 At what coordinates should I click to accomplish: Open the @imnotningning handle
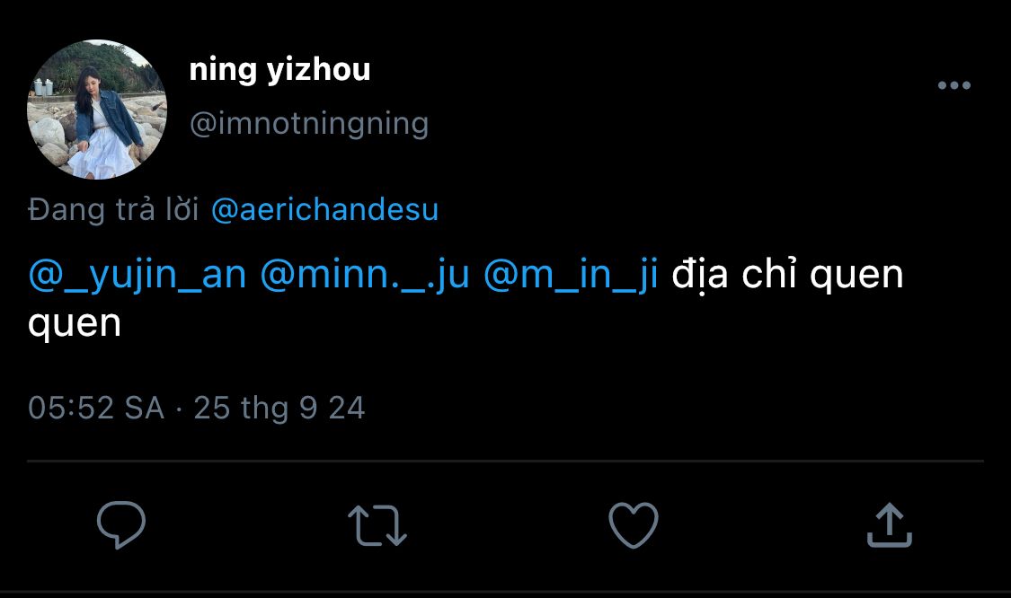pyautogui.click(x=308, y=123)
